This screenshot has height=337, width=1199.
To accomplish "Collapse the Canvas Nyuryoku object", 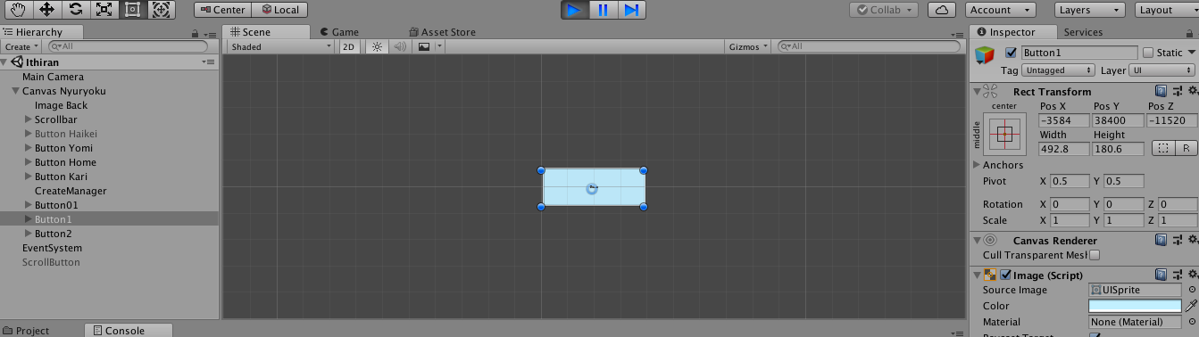I will pos(16,91).
